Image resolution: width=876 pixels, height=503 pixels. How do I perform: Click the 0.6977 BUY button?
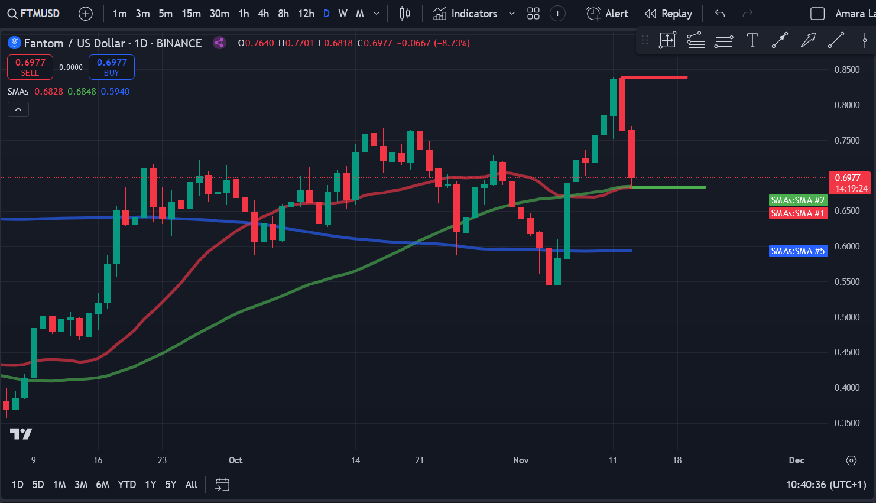pyautogui.click(x=112, y=67)
